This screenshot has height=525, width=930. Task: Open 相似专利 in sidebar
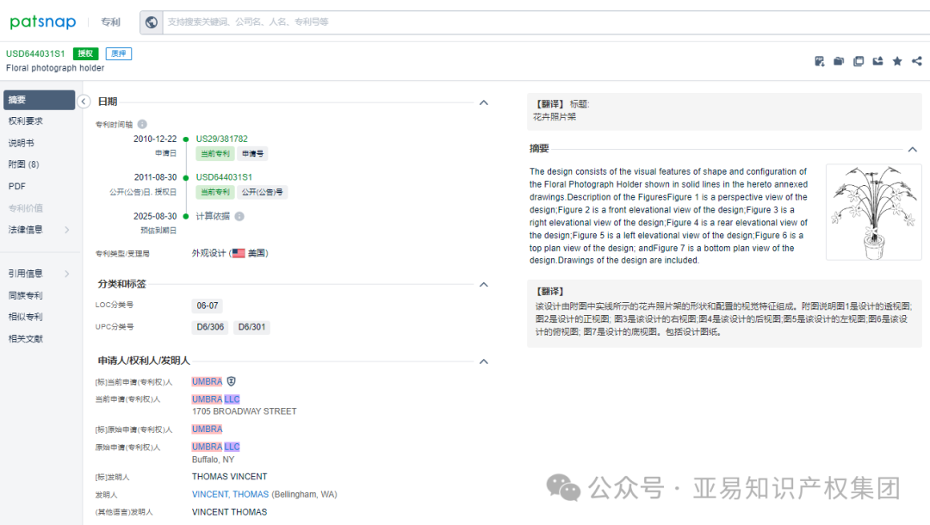click(x=26, y=317)
